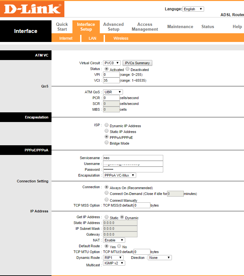Viewport: 244px width, 276px height.
Task: Click the TCP MTU bytes field
Action: (x=142, y=252)
